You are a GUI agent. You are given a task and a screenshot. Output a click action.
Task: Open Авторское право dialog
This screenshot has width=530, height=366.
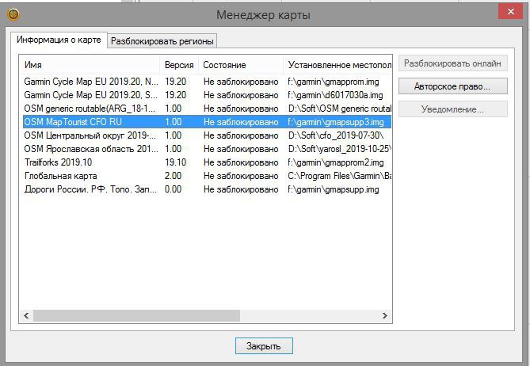click(x=452, y=86)
